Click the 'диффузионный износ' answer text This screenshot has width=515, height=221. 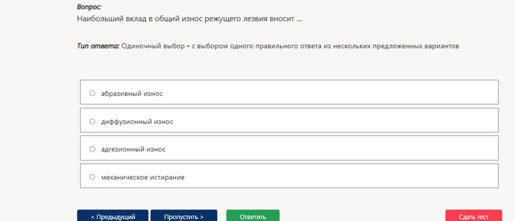pyautogui.click(x=137, y=122)
